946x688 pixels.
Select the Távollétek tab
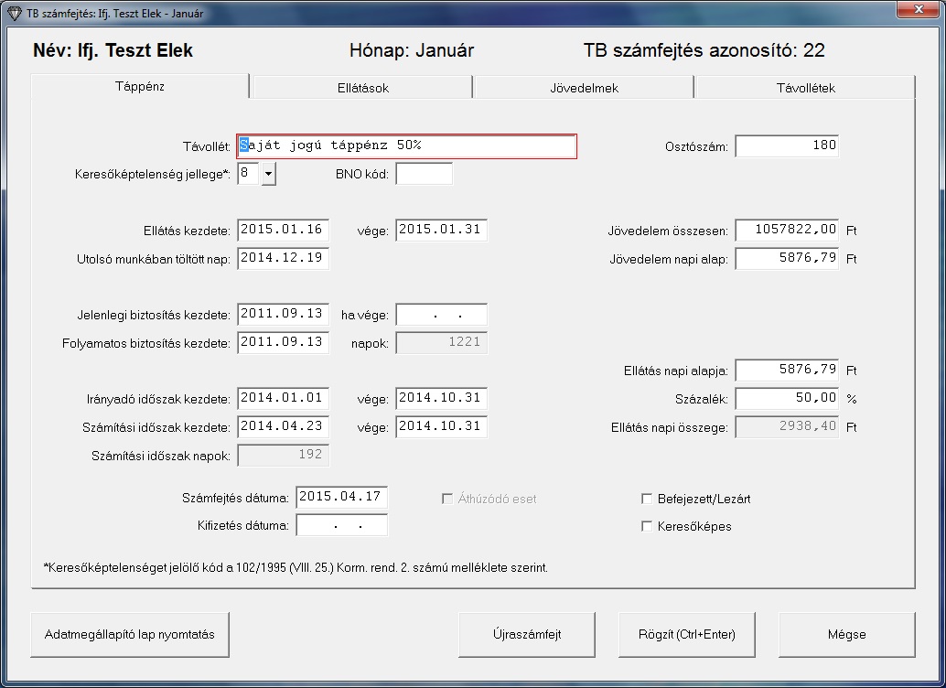(804, 88)
